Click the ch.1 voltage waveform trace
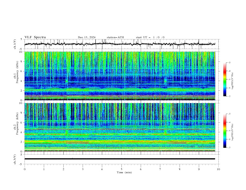Screen dimensions: 246x190 (x=120, y=44)
